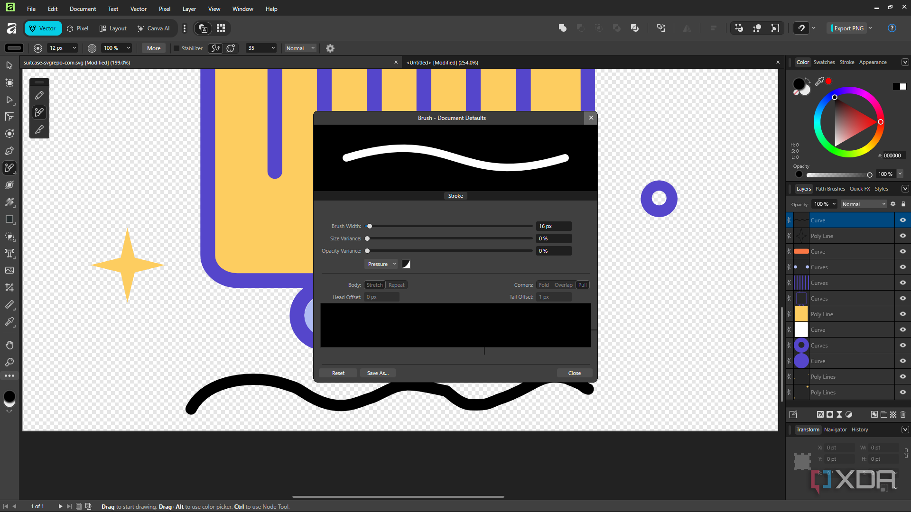Image resolution: width=911 pixels, height=512 pixels.
Task: Select the Vector Brush tool in left toolbar
Action: coord(9,168)
